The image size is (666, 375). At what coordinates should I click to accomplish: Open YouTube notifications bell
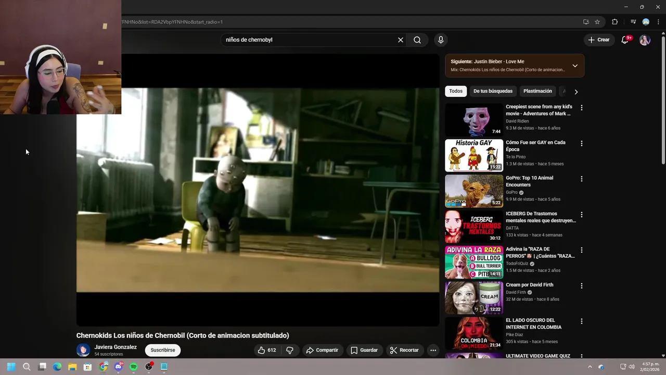[x=625, y=40]
